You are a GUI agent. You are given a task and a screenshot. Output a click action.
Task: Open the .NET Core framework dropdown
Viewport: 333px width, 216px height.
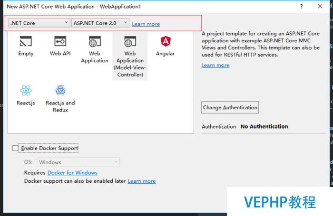pyautogui.click(x=39, y=23)
